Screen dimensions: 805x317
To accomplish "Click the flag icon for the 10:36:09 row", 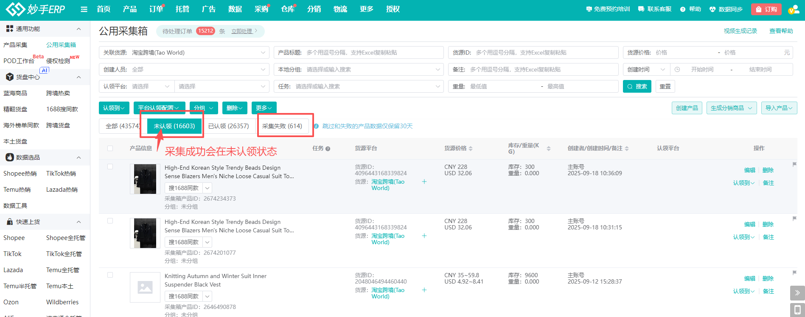I will pyautogui.click(x=794, y=164).
